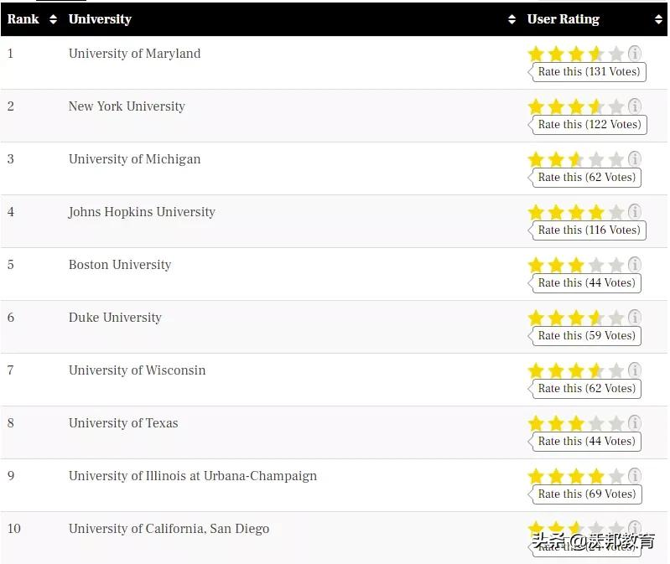
Task: Click info icon in University of Maryland row
Action: (635, 54)
